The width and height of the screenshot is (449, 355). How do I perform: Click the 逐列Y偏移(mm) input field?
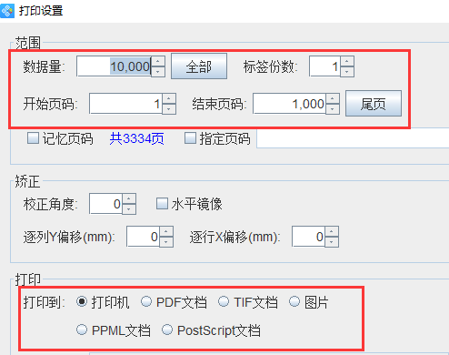coord(143,237)
